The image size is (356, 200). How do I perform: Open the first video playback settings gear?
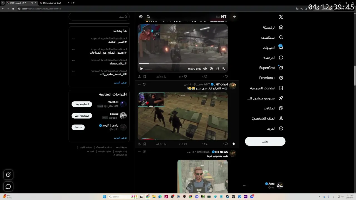tap(211, 69)
